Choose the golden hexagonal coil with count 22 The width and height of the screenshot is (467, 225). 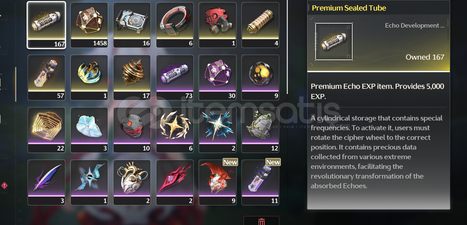[46, 130]
